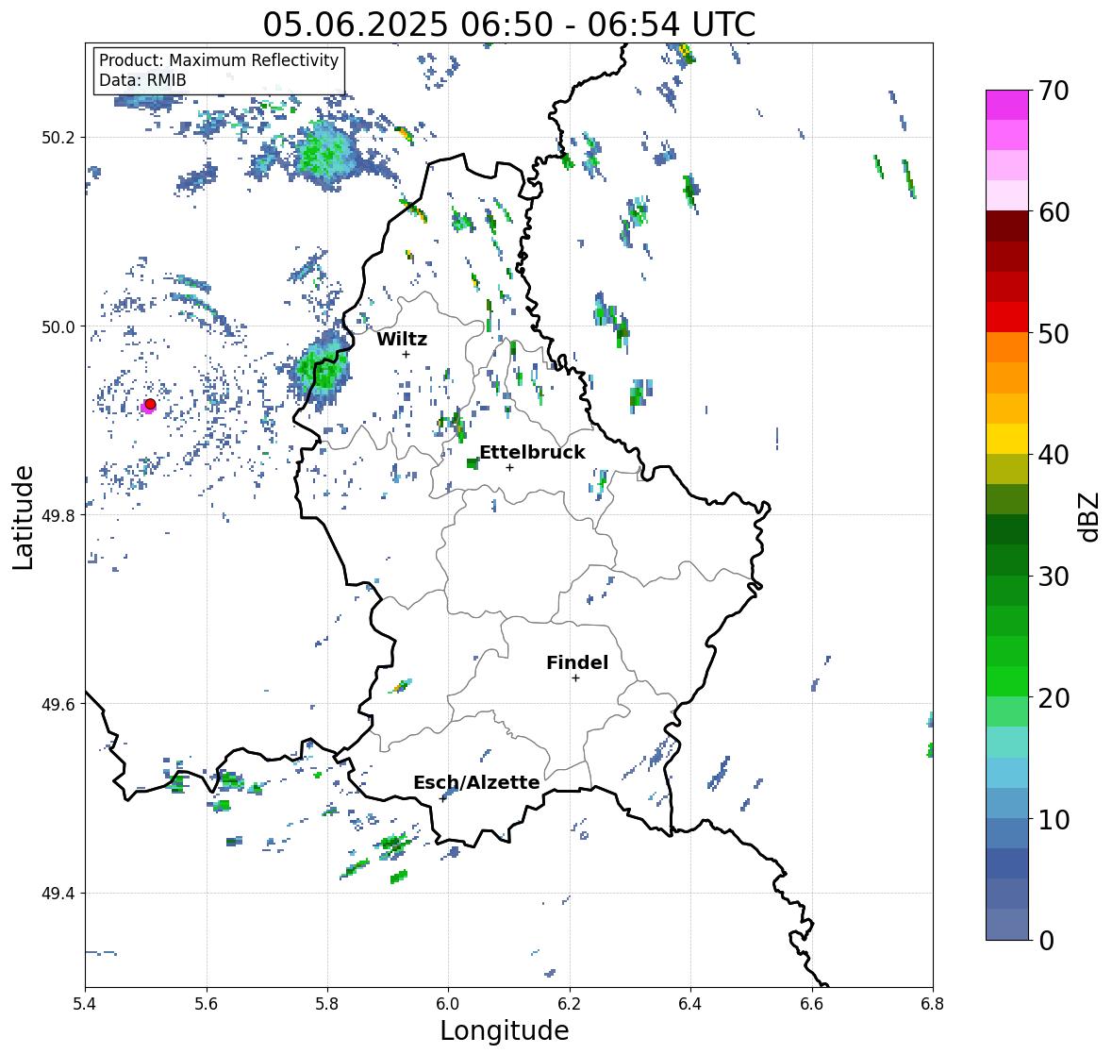Click the longitude tick label 6.0
The width and height of the screenshot is (1112, 1054).
448,1003
